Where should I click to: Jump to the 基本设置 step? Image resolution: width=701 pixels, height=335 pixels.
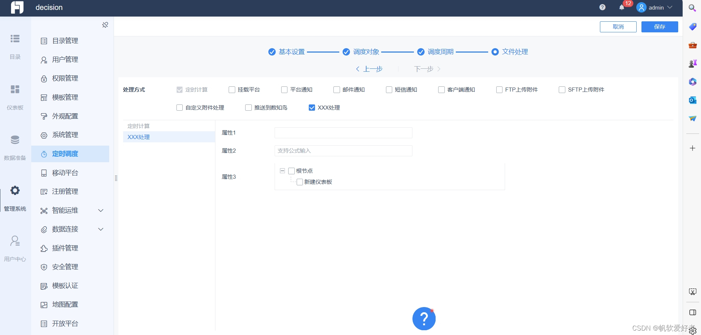tap(287, 52)
